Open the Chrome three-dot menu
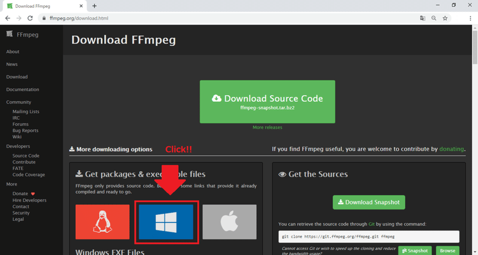This screenshot has width=478, height=255. [470, 19]
